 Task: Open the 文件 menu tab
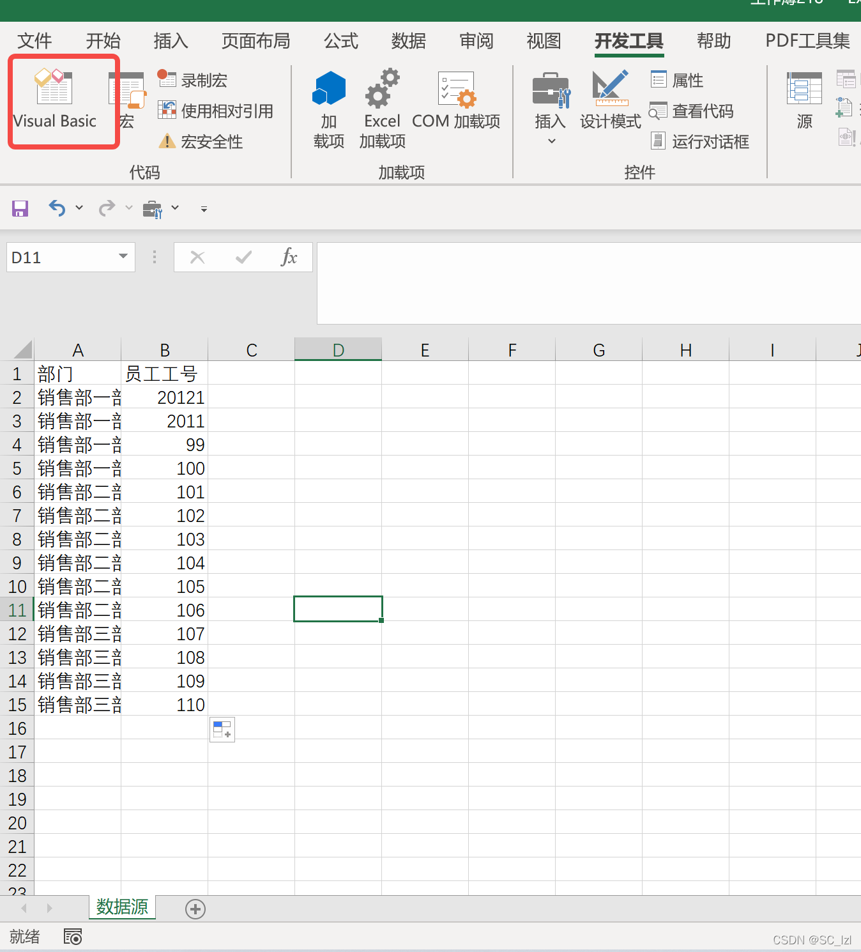34,41
